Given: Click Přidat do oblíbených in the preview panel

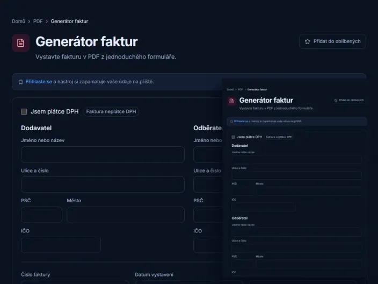Looking at the screenshot, I should 350,100.
